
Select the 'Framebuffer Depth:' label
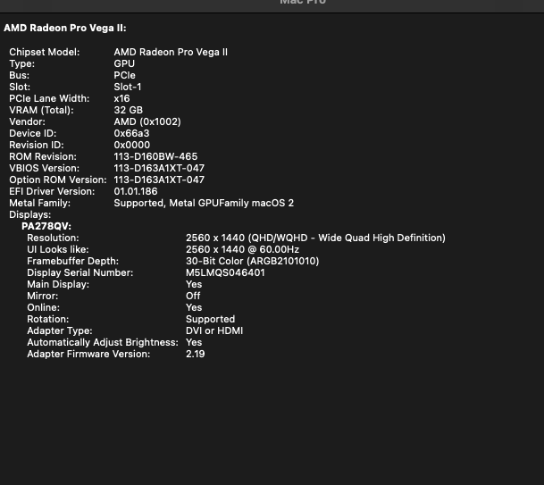[x=72, y=261]
